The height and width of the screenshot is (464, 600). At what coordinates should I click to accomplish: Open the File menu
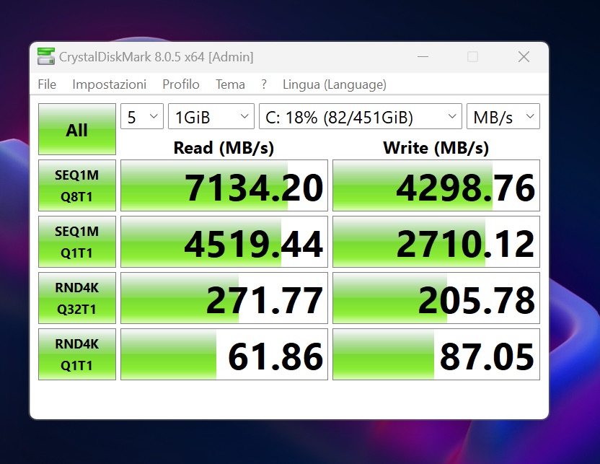click(x=47, y=84)
